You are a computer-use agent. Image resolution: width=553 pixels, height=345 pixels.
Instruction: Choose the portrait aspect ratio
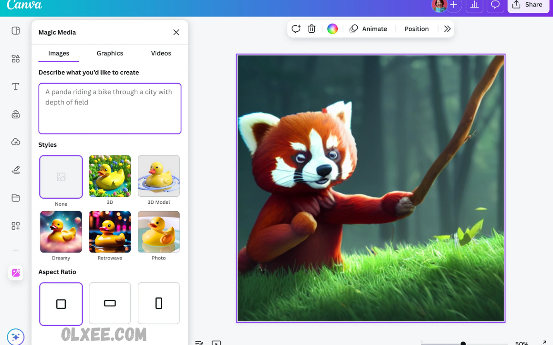159,303
